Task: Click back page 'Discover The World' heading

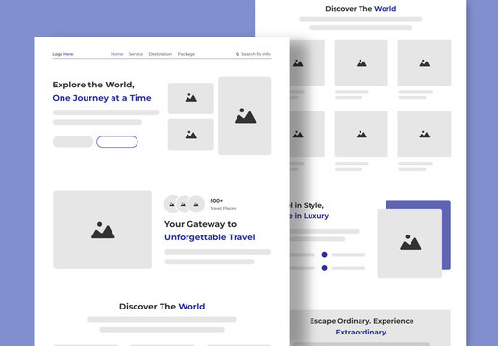Action: point(361,9)
